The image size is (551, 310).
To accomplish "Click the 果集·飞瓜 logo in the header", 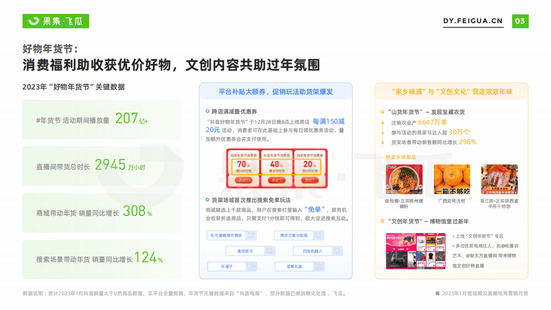I will [56, 21].
